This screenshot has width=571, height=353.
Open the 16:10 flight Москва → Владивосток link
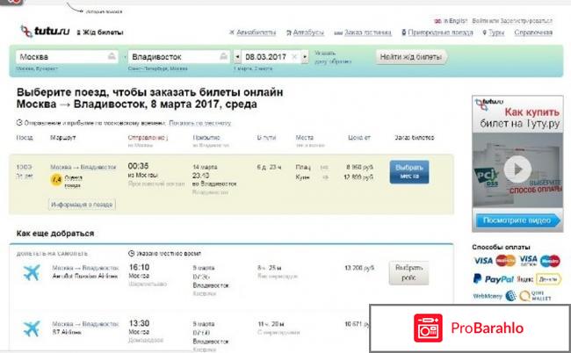(85, 268)
